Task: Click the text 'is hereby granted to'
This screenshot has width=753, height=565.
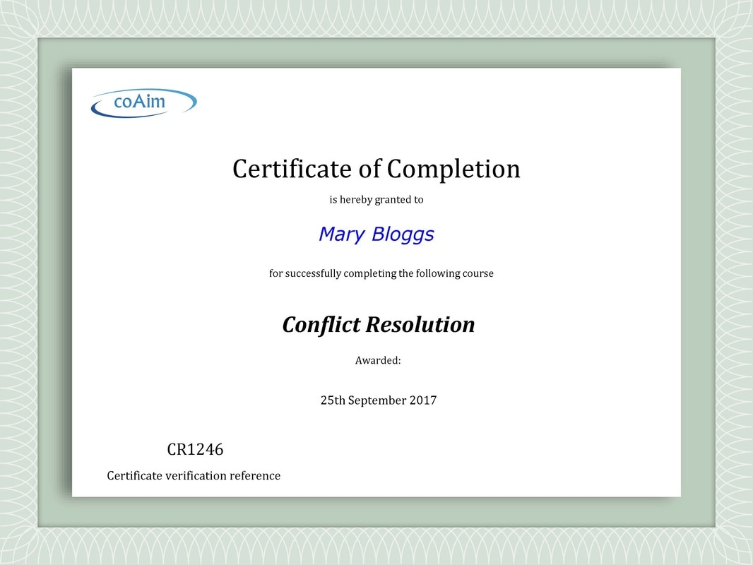Action: tap(376, 200)
